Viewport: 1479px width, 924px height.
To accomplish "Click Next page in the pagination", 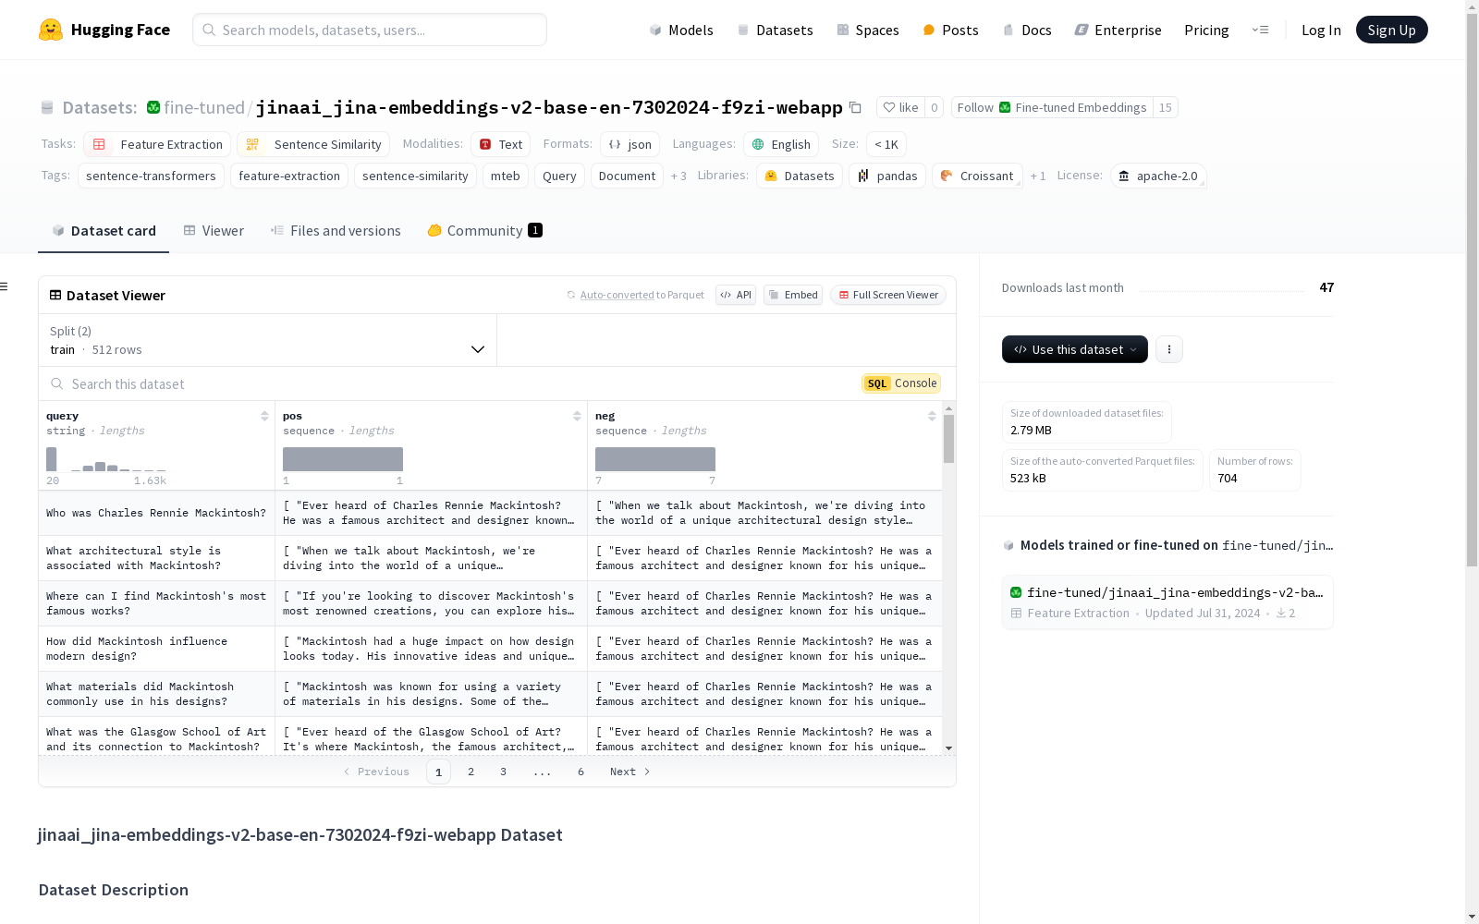I will pyautogui.click(x=630, y=772).
